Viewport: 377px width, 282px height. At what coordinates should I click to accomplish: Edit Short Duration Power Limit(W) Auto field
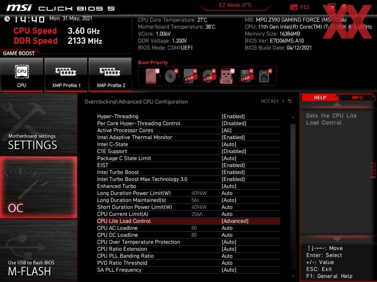click(x=227, y=207)
